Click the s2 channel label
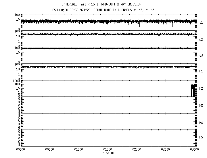 (x=201, y=40)
